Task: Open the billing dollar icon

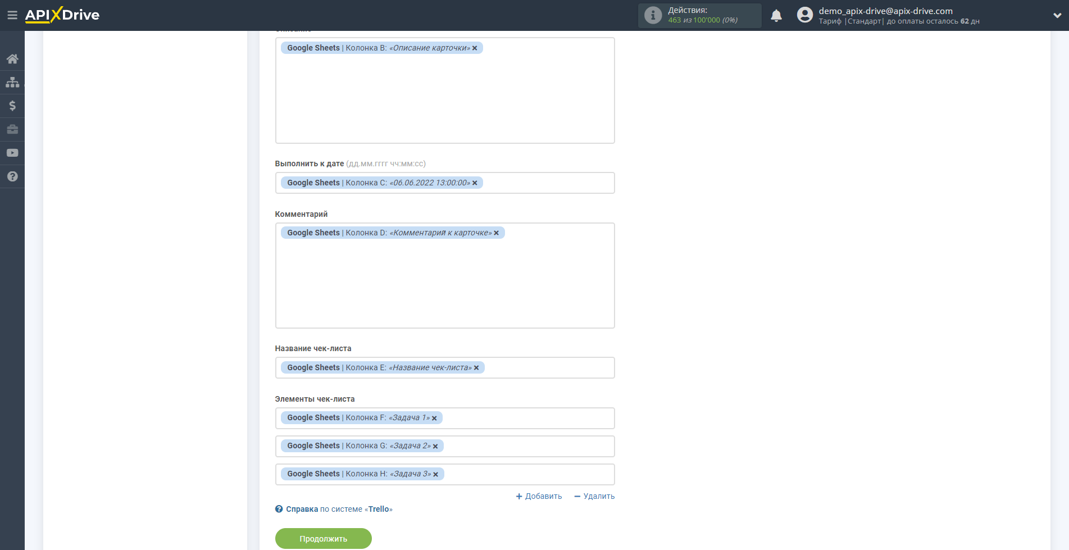Action: click(x=12, y=106)
